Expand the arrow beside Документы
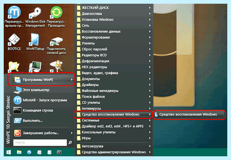The height and width of the screenshot is (160, 231). point(150,79)
